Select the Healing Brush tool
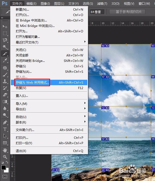 pyautogui.click(x=5, y=68)
